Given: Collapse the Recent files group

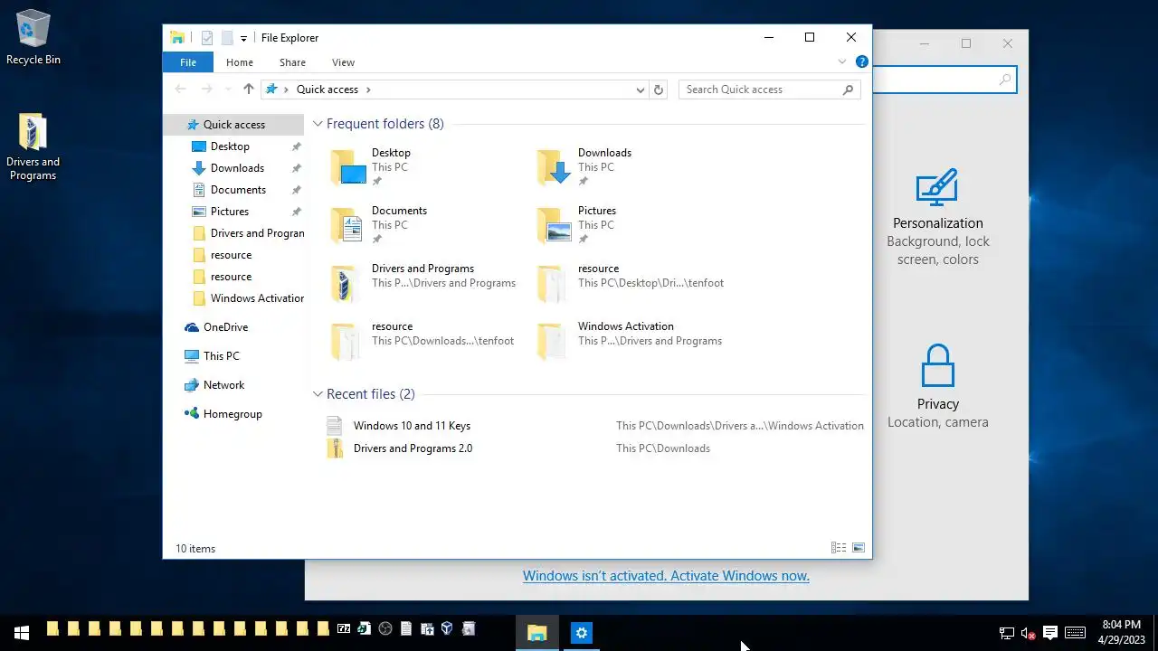Looking at the screenshot, I should tap(318, 394).
